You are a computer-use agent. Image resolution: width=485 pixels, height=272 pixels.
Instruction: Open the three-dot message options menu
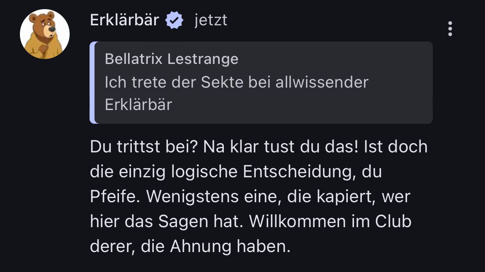coord(450,29)
